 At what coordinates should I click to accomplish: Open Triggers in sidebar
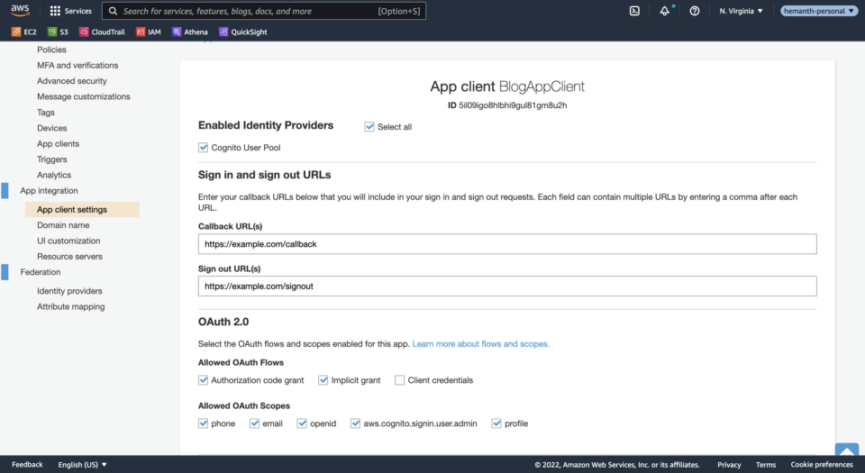coord(52,159)
